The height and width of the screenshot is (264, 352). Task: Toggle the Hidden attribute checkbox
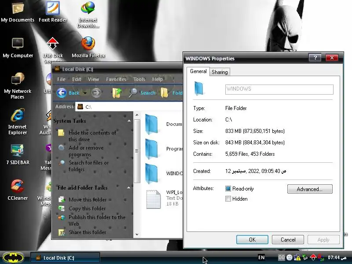click(x=228, y=199)
